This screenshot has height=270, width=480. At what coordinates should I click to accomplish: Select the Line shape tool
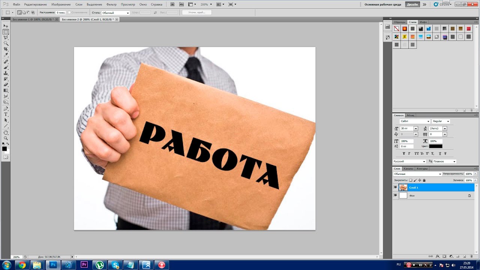coord(6,126)
